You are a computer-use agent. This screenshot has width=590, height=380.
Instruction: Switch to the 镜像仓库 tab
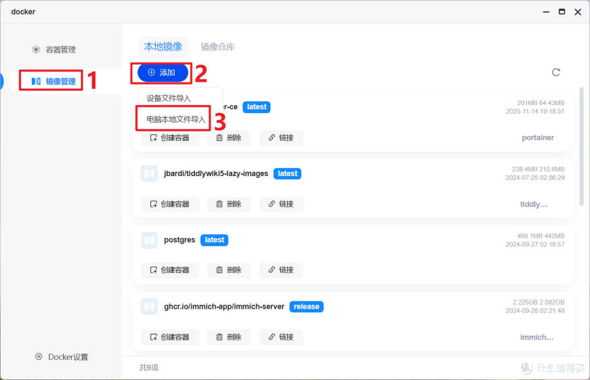217,46
